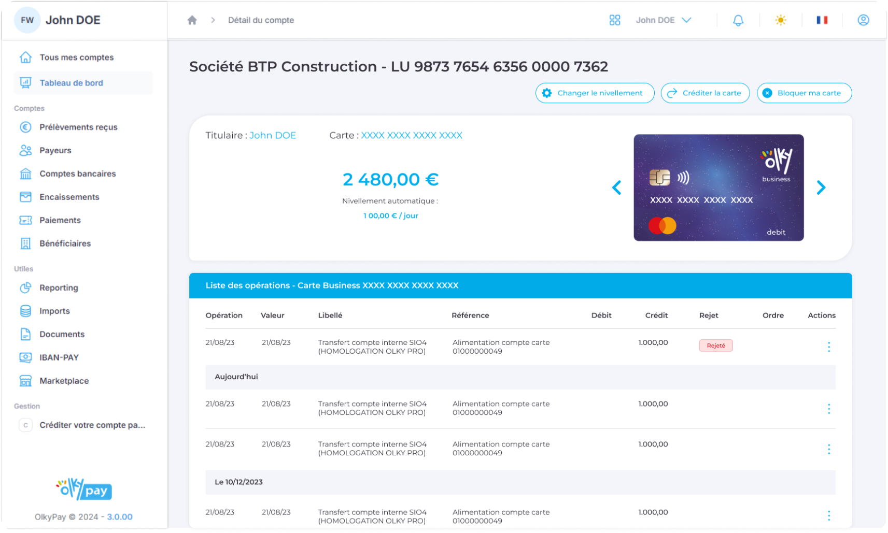The height and width of the screenshot is (533, 888).
Task: Click the notifications bell icon
Action: point(738,20)
